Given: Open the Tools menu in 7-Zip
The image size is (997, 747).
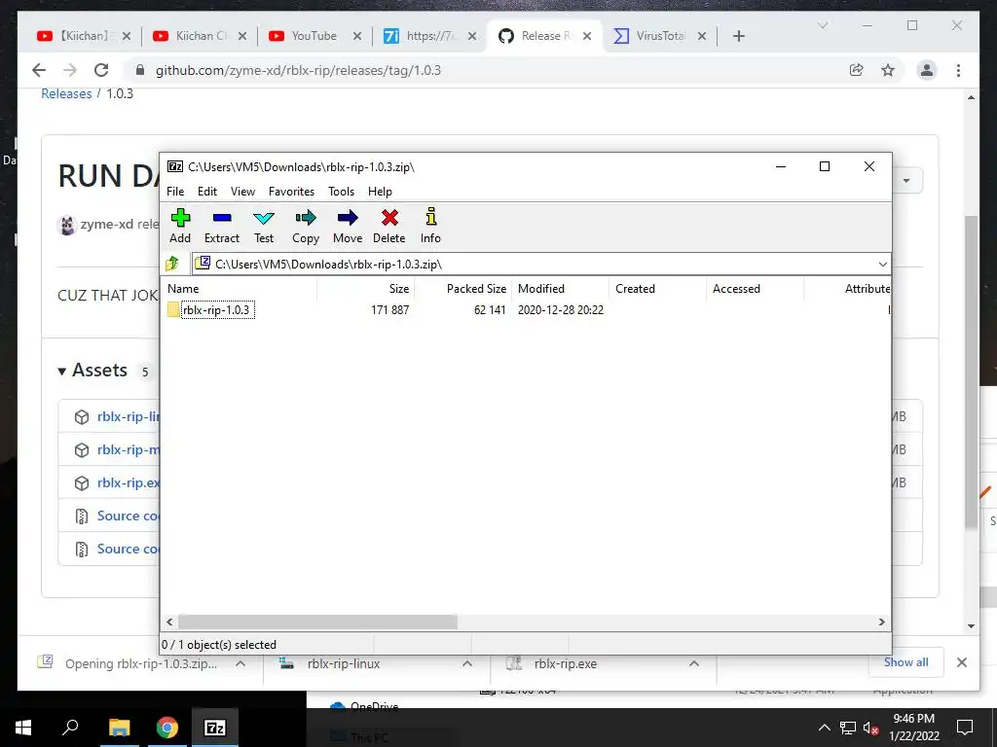Looking at the screenshot, I should click(341, 192).
